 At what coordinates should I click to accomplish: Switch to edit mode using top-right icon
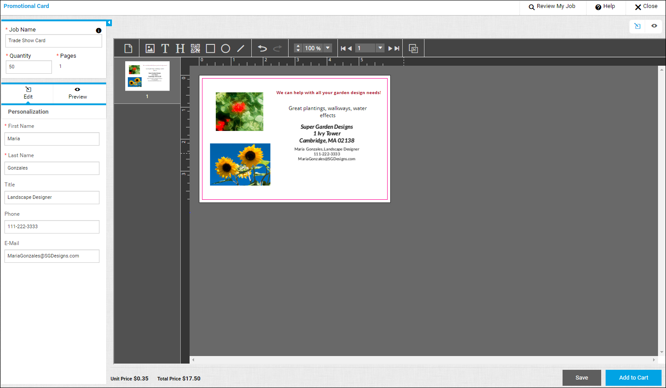tap(638, 26)
